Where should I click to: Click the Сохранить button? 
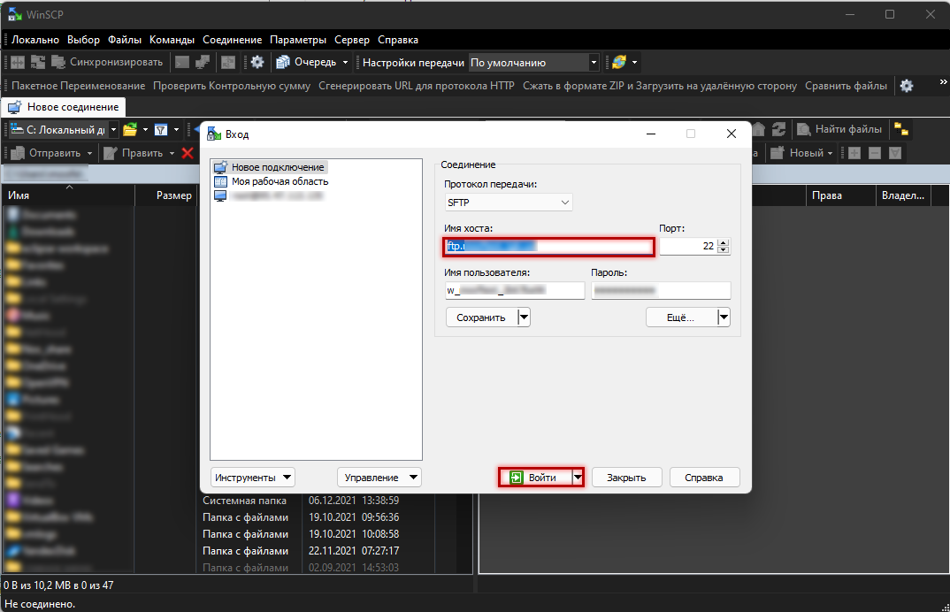coord(481,317)
